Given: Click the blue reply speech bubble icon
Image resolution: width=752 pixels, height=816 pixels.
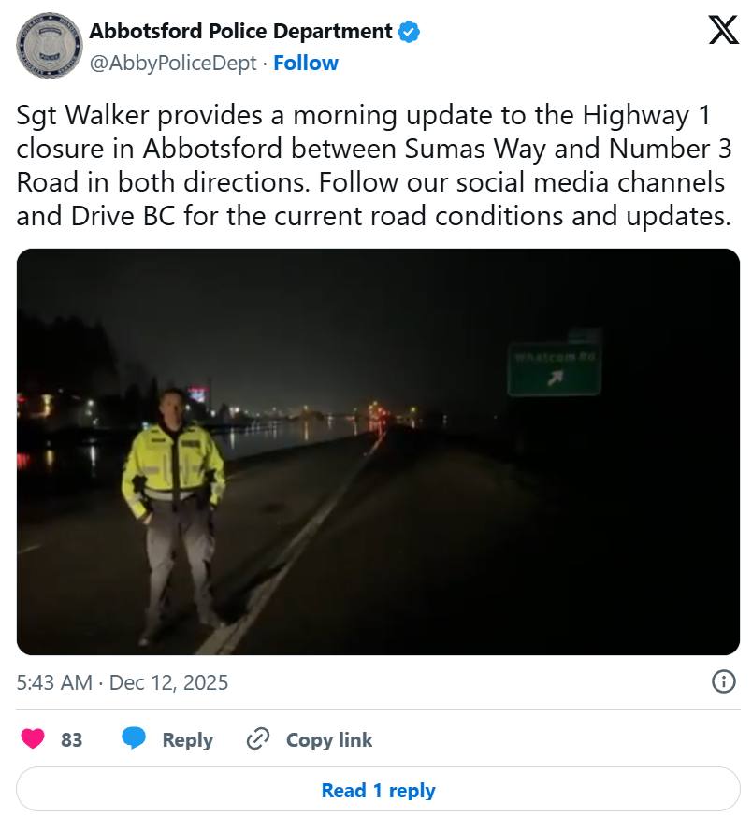Looking at the screenshot, I should tap(134, 739).
